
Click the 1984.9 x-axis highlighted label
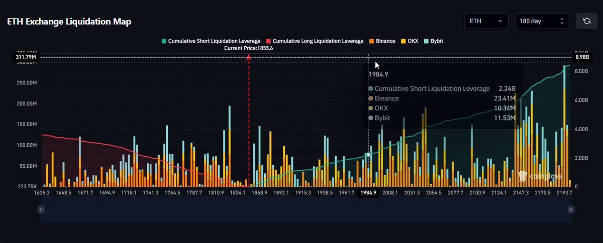(x=368, y=193)
